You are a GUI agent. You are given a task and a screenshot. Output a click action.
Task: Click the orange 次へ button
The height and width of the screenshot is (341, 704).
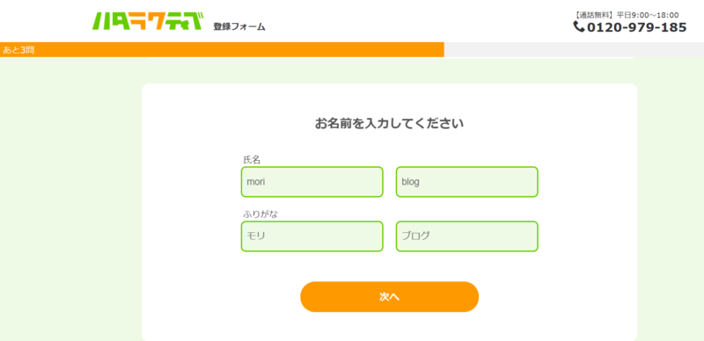tap(389, 296)
